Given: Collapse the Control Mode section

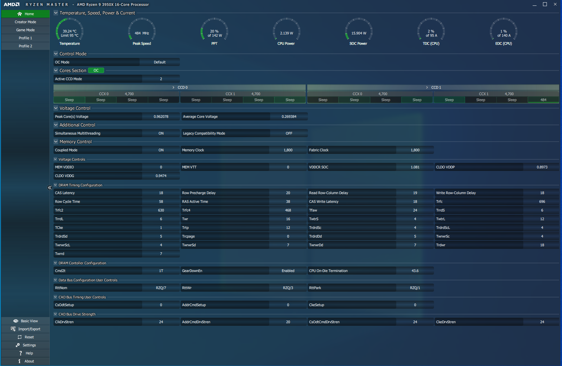Looking at the screenshot, I should point(56,54).
